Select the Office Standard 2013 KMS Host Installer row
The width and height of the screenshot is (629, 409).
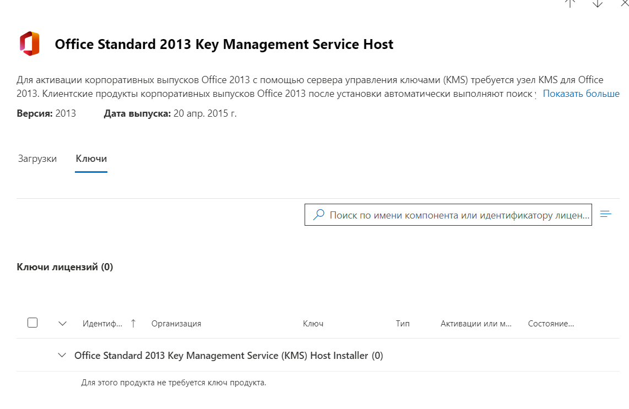pos(229,356)
